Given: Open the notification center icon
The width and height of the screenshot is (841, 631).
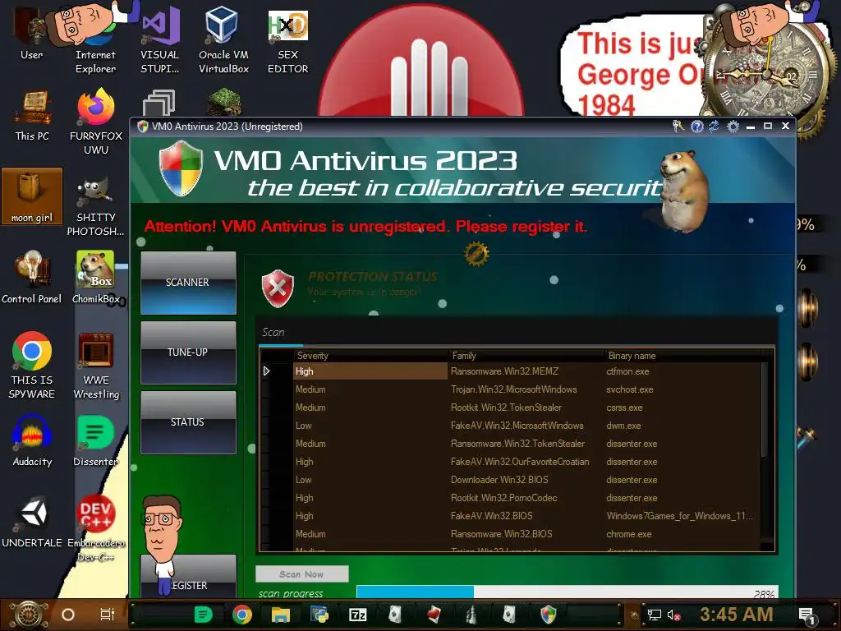Looking at the screenshot, I should coord(807,616).
